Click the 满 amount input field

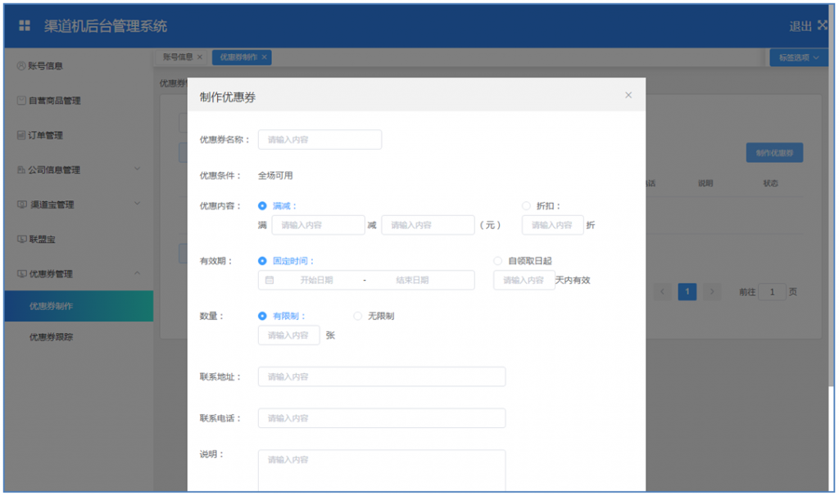pos(319,225)
